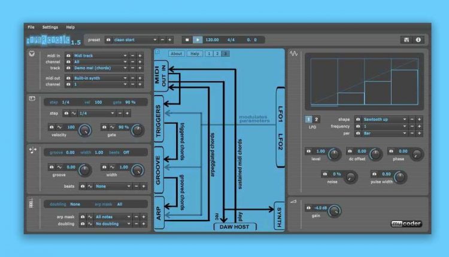Open the LFO per dropdown showing Bar
Viewport: 449px width, 257px height.
(384, 133)
